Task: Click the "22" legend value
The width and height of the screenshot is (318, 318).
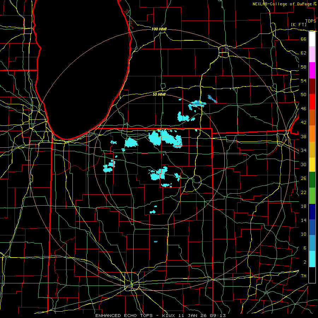Action: tap(304, 192)
